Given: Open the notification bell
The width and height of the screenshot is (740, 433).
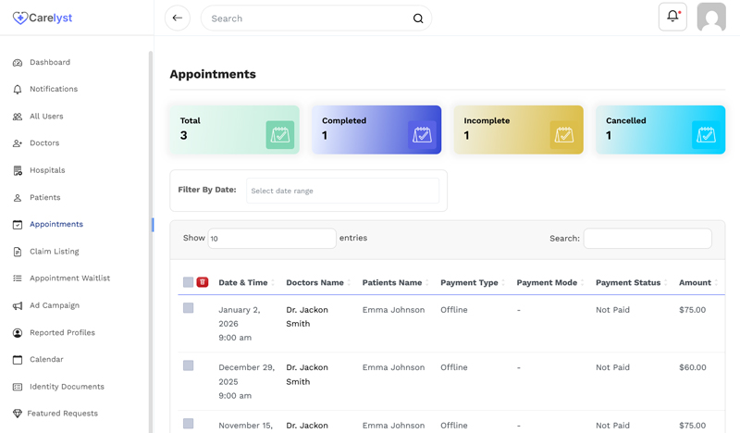Looking at the screenshot, I should click(672, 17).
